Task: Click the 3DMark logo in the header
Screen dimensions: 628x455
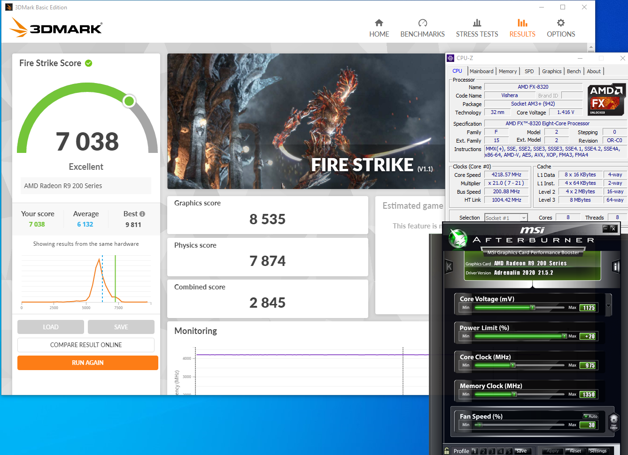Action: [56, 28]
